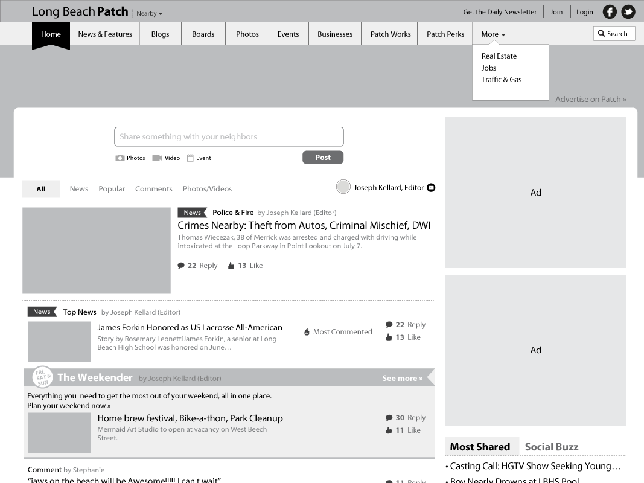
Task: Open Crimes Nearby: Theft from Autos headline
Action: pyautogui.click(x=304, y=225)
